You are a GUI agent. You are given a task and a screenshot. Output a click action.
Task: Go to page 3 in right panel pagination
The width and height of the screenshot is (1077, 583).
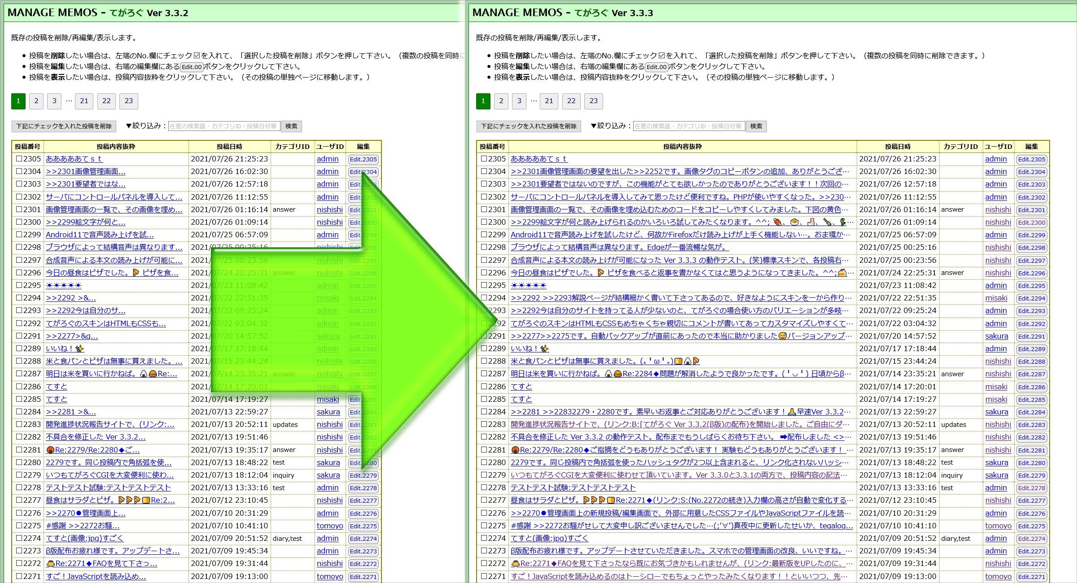tap(519, 101)
